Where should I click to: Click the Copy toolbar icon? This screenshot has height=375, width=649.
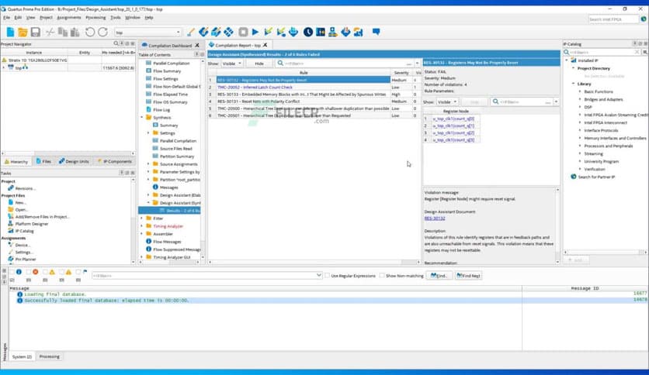coord(63,33)
